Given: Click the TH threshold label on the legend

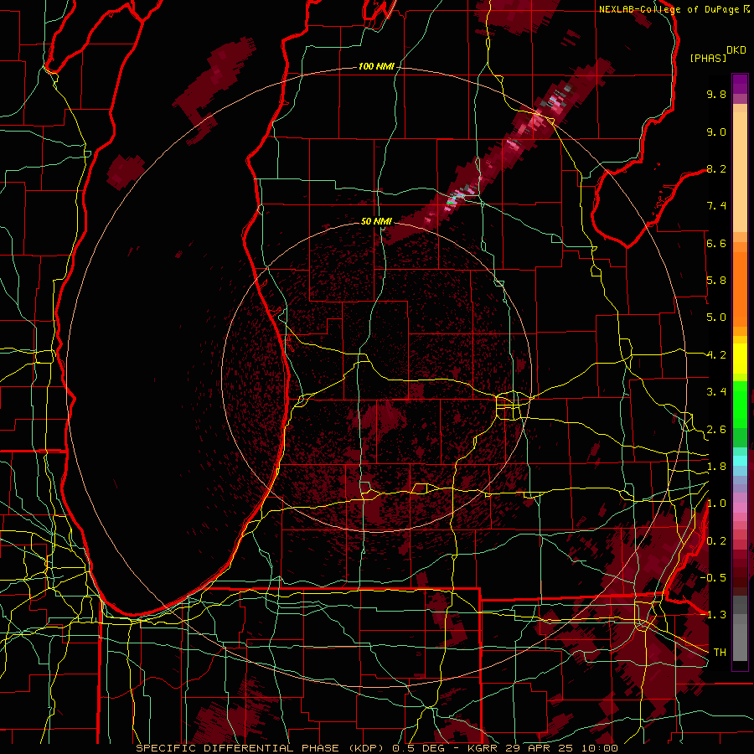Looking at the screenshot, I should coord(720,653).
